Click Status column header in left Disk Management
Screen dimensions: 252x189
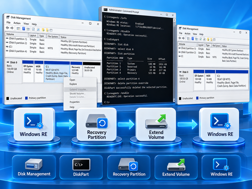[80, 37]
